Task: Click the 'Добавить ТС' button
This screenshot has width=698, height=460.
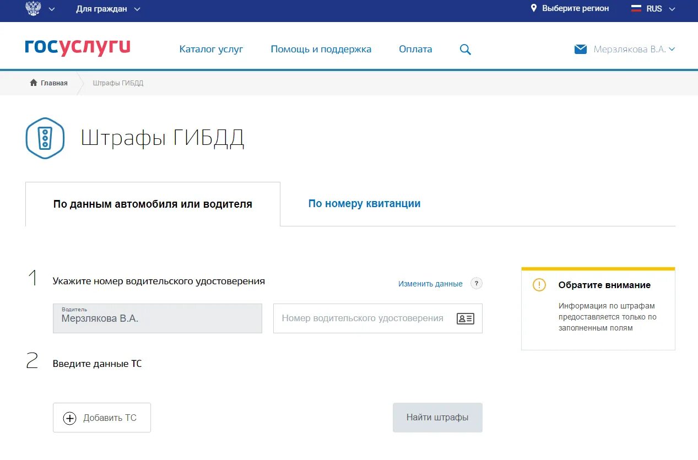Action: tap(102, 418)
